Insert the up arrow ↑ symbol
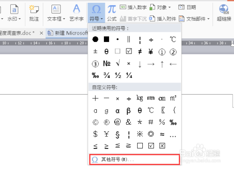Viewport: 234px width, 169px height. pos(162,64)
